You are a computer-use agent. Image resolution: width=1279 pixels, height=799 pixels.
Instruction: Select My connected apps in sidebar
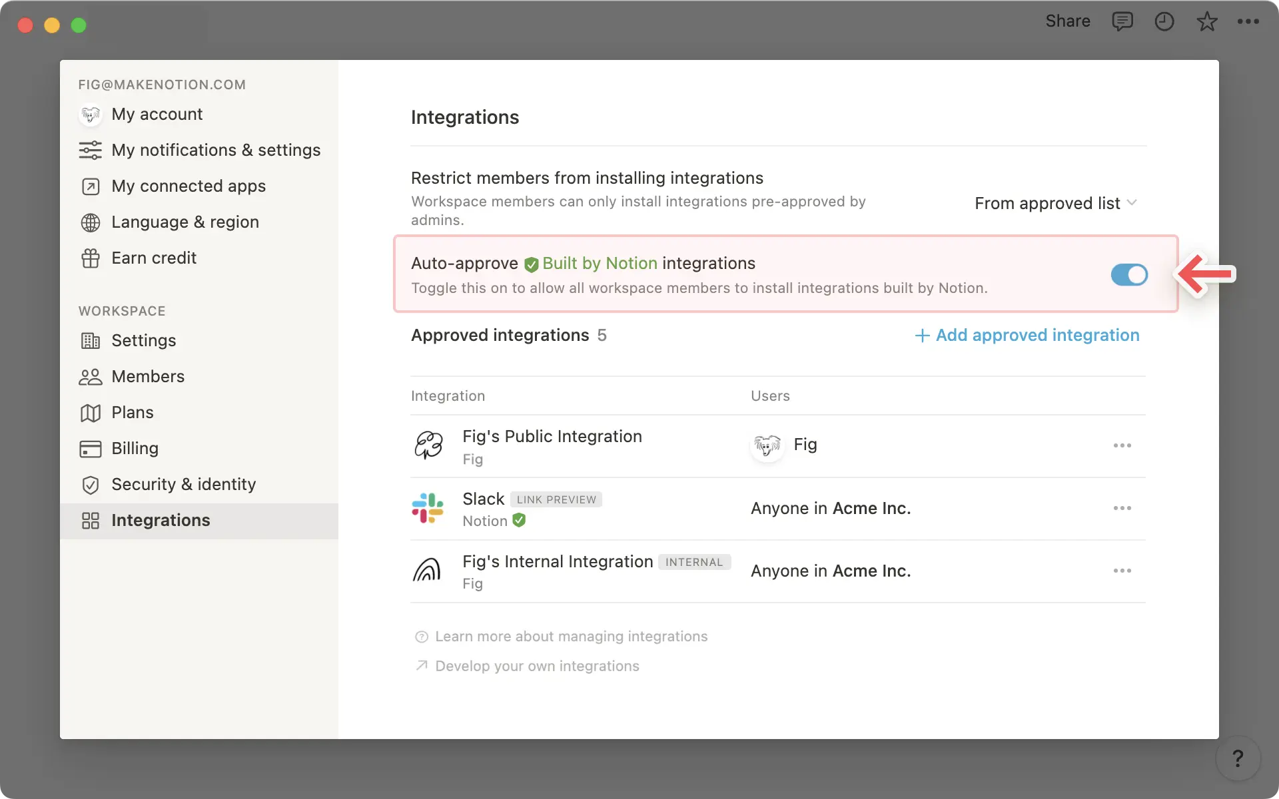coord(188,186)
